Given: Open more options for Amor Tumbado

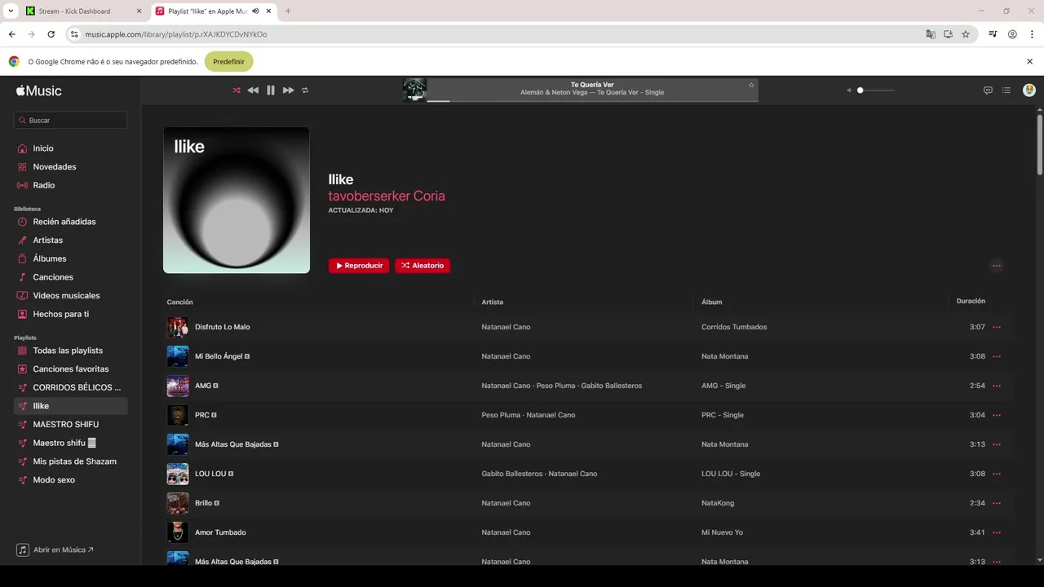Looking at the screenshot, I should 996,532.
